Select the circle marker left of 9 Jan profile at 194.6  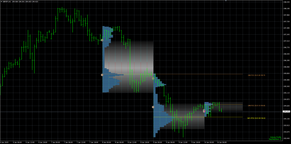tap(153, 107)
